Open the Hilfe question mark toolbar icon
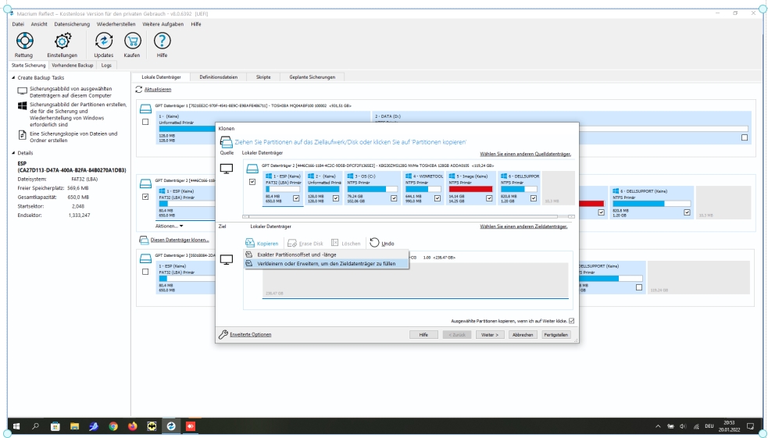 tap(163, 41)
